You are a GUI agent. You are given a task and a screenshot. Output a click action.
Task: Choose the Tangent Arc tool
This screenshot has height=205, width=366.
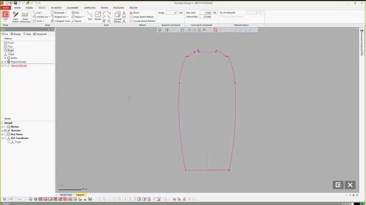click(59, 17)
